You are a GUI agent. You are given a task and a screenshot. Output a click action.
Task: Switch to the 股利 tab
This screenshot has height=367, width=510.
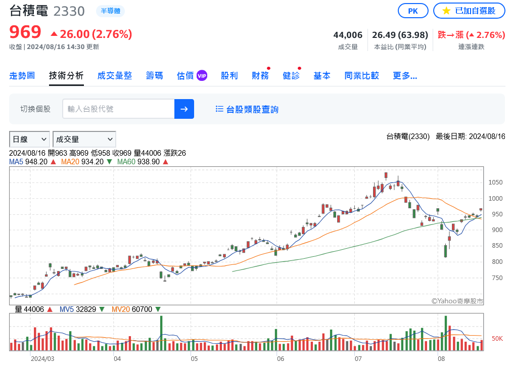click(x=229, y=75)
